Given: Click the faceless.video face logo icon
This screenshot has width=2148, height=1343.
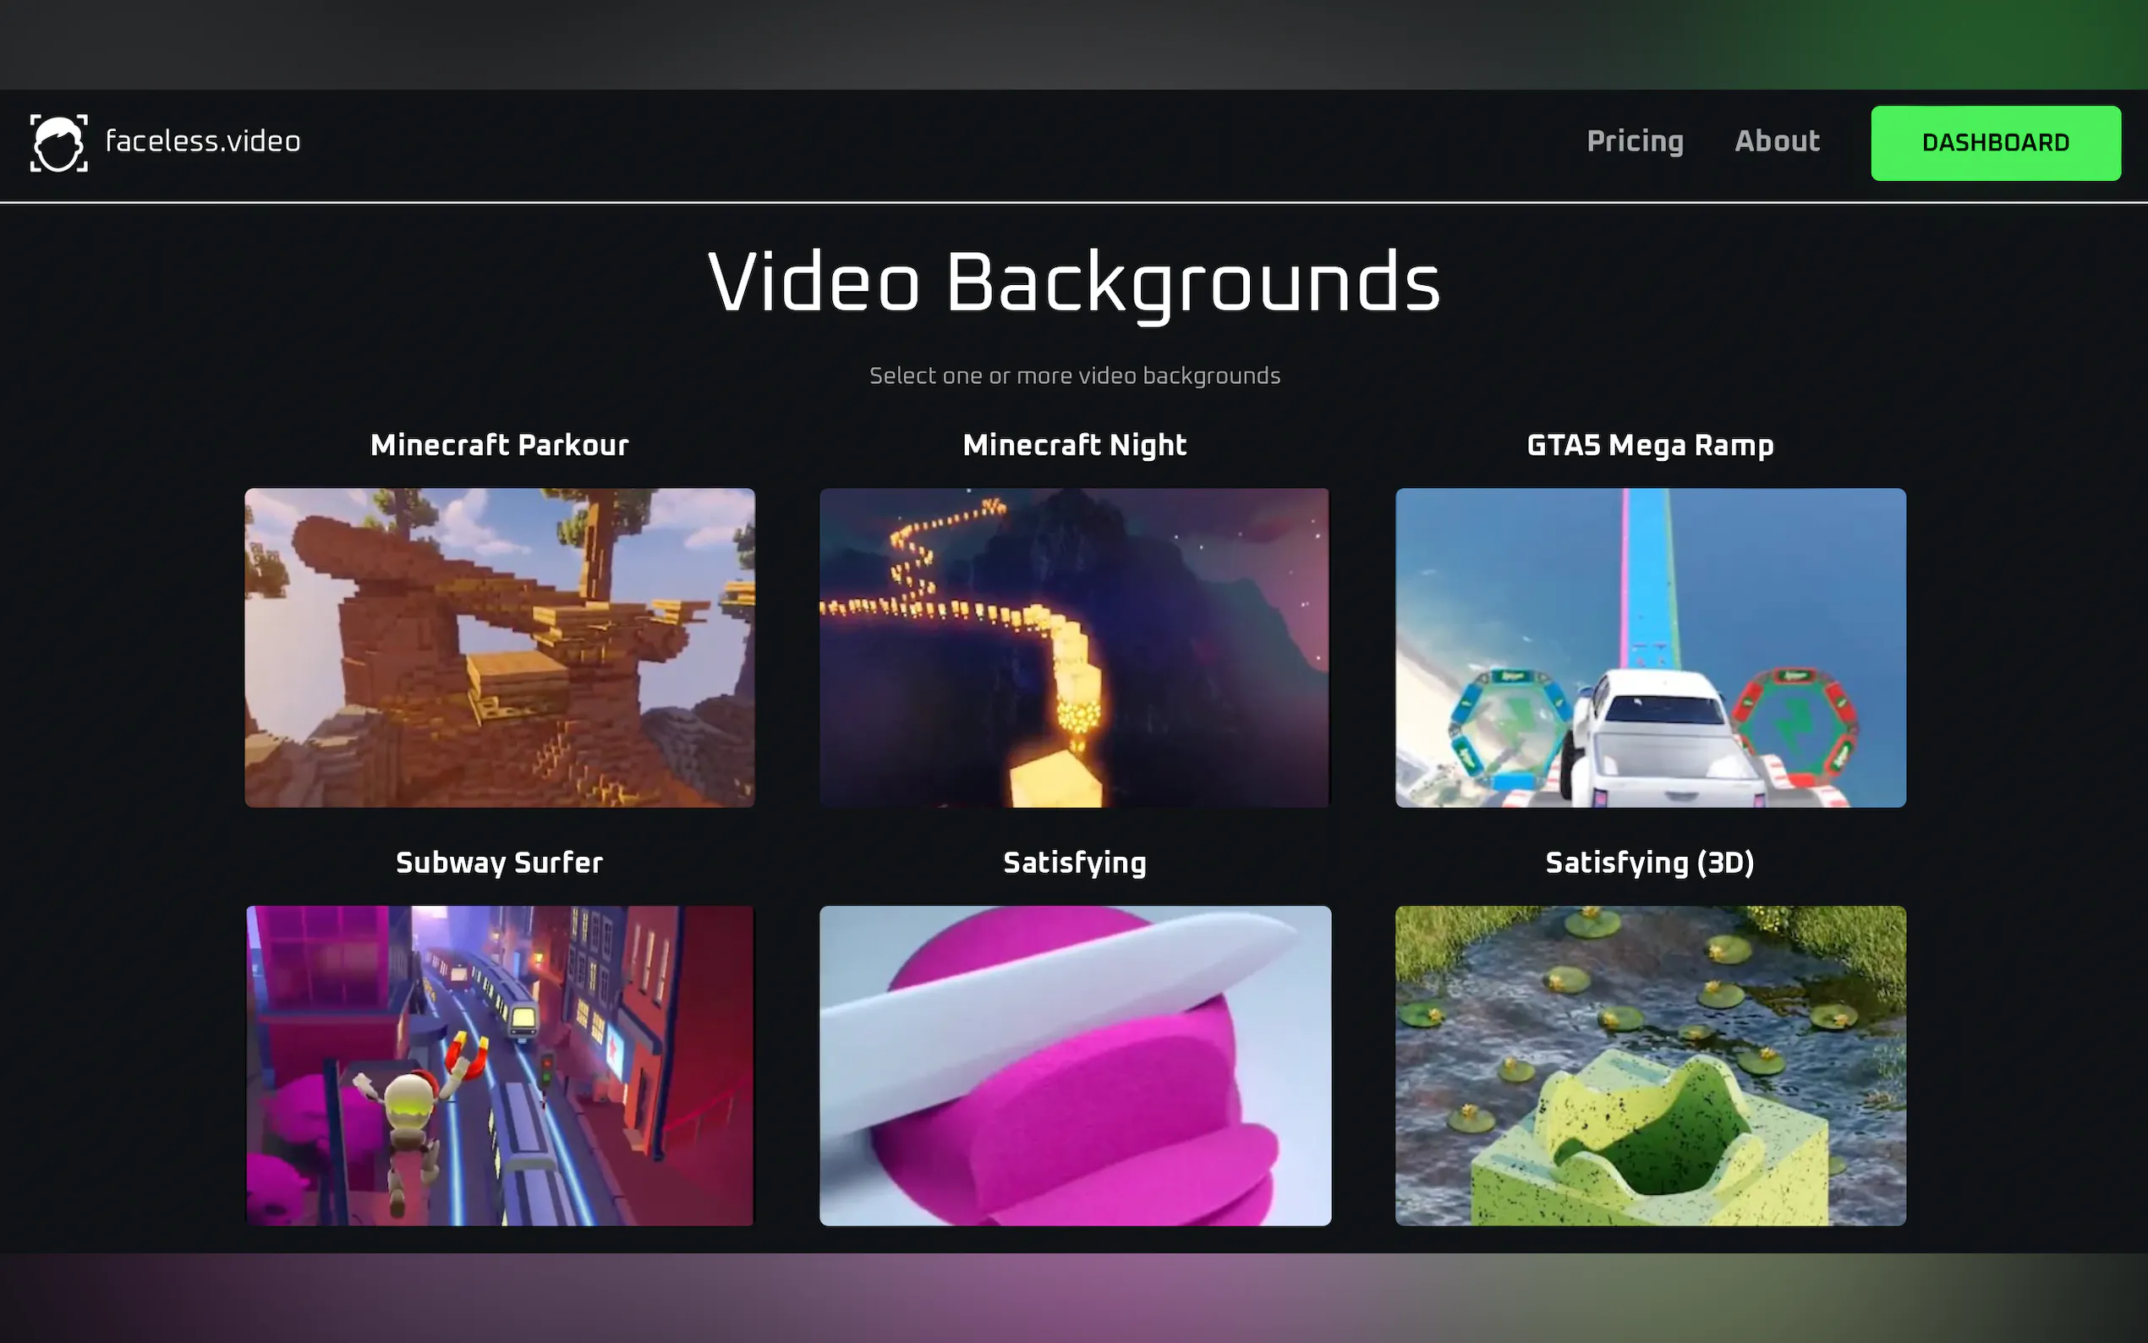Looking at the screenshot, I should [58, 143].
